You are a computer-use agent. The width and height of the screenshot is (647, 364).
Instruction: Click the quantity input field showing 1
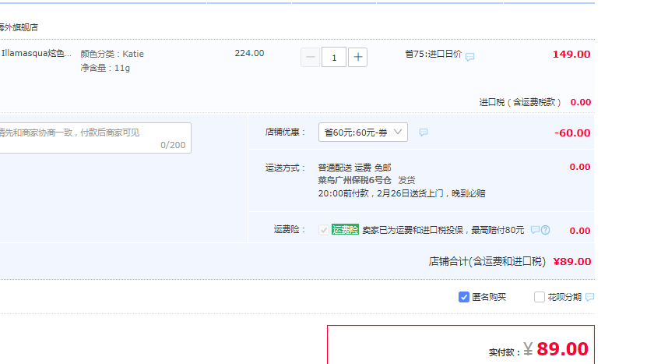pos(334,57)
